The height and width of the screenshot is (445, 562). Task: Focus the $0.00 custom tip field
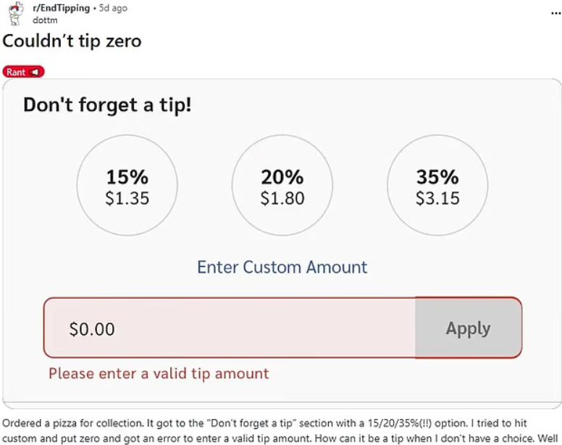[229, 328]
